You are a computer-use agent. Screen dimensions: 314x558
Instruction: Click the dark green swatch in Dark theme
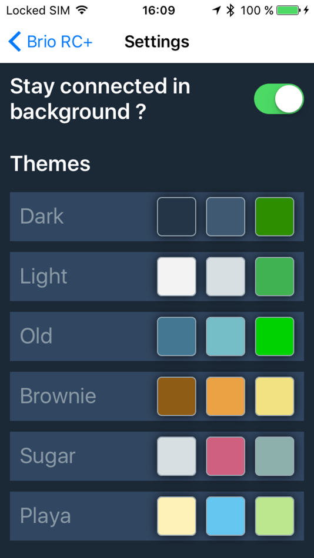pyautogui.click(x=275, y=216)
